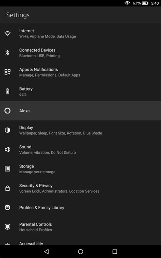161x258 pixels.
Task: Tap the Alexa ring icon
Action: tap(7, 111)
